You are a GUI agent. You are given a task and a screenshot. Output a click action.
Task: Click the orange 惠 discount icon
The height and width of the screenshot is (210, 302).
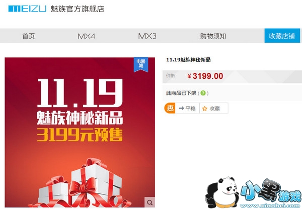coord(170,108)
